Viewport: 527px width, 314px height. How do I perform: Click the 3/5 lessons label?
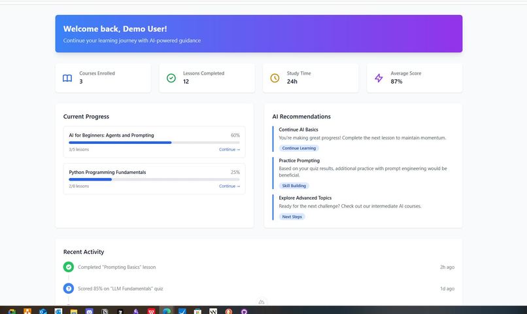coord(79,149)
